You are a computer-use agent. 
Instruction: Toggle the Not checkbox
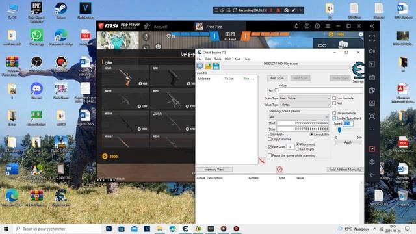click(x=334, y=103)
